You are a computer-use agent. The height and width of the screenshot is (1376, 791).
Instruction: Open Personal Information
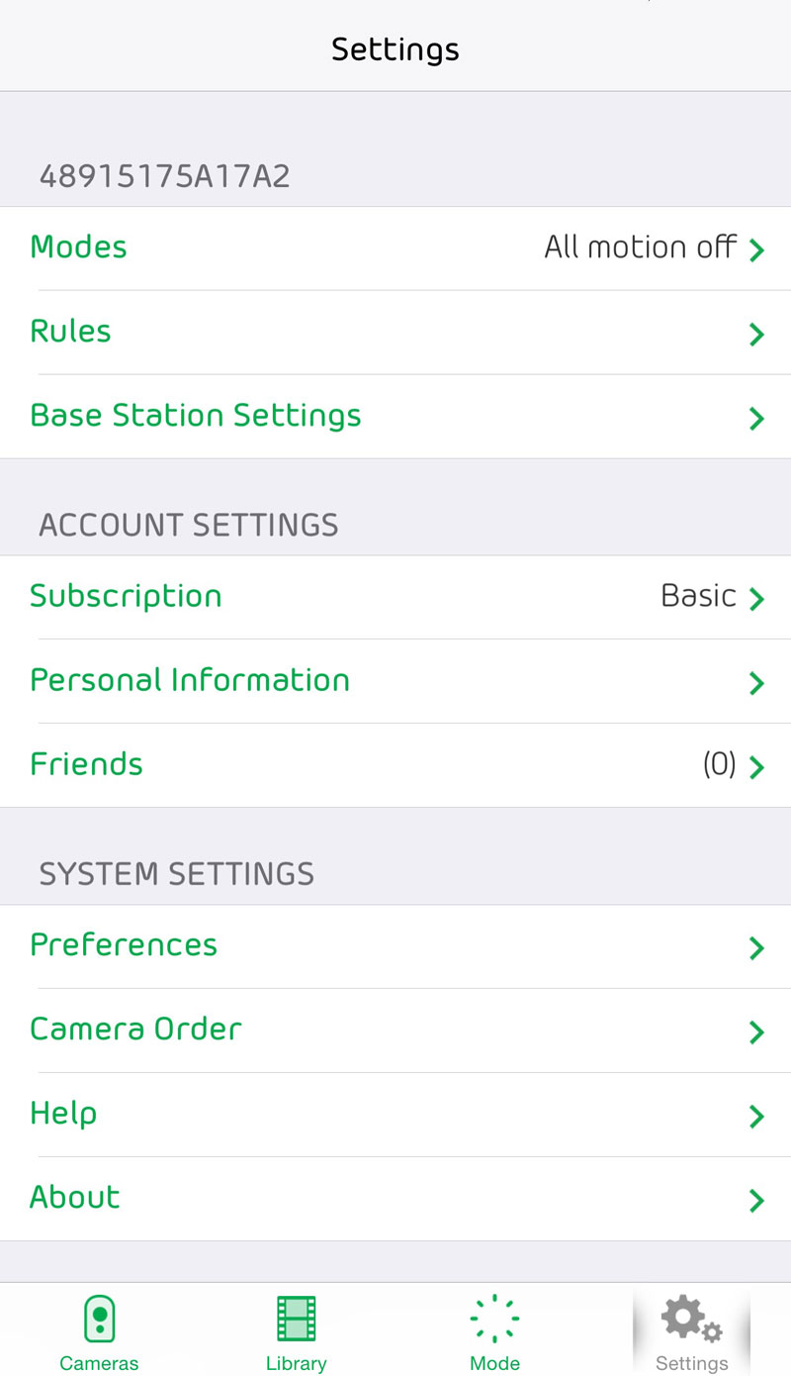190,681
